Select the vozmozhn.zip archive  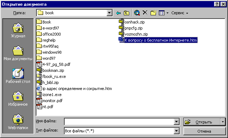(133, 34)
